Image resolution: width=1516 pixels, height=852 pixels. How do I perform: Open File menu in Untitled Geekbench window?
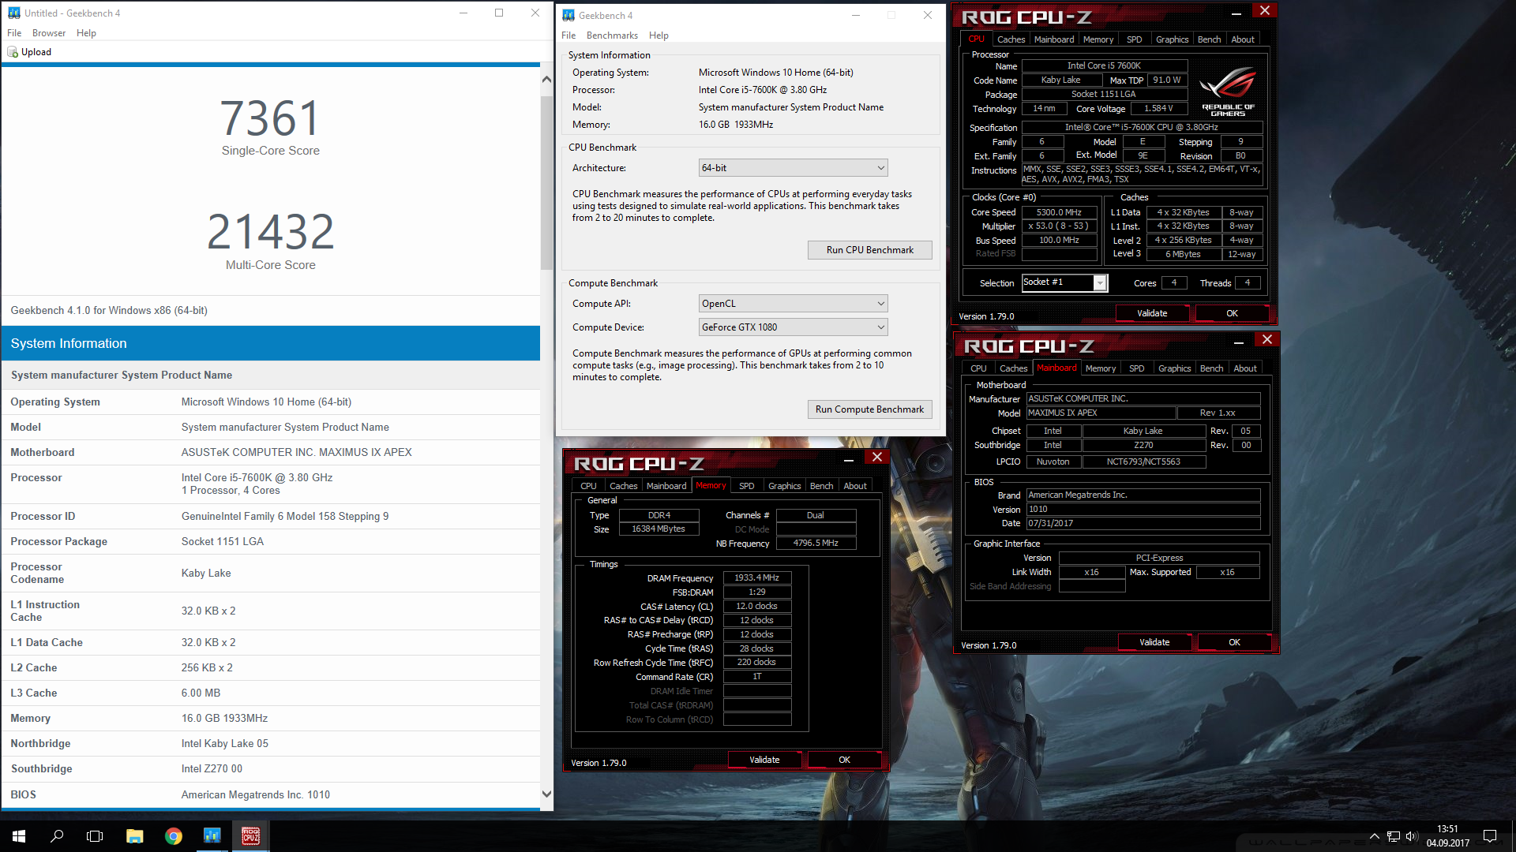pyautogui.click(x=14, y=33)
